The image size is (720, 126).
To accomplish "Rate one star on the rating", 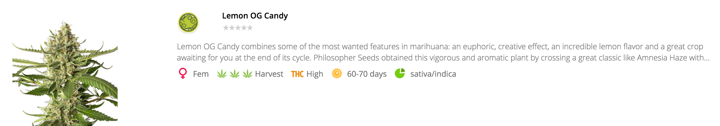I will (226, 28).
